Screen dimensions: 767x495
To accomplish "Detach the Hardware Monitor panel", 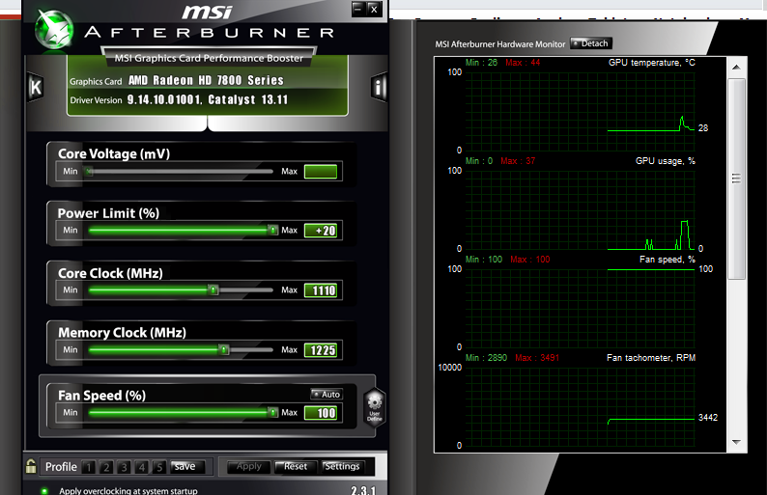I will tap(591, 43).
